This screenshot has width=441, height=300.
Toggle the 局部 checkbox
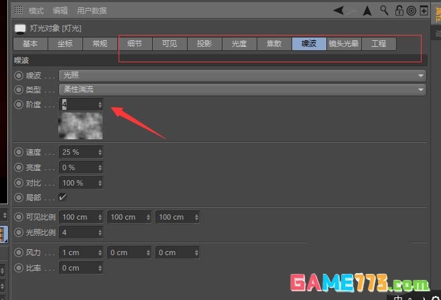pos(63,198)
